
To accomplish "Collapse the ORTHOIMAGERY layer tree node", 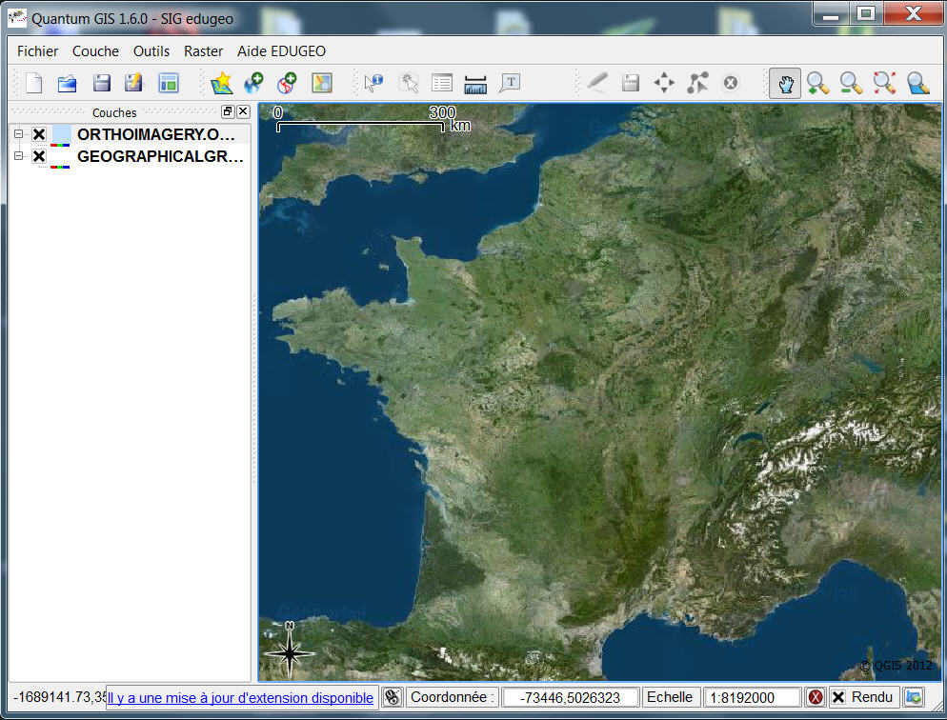I will point(19,134).
